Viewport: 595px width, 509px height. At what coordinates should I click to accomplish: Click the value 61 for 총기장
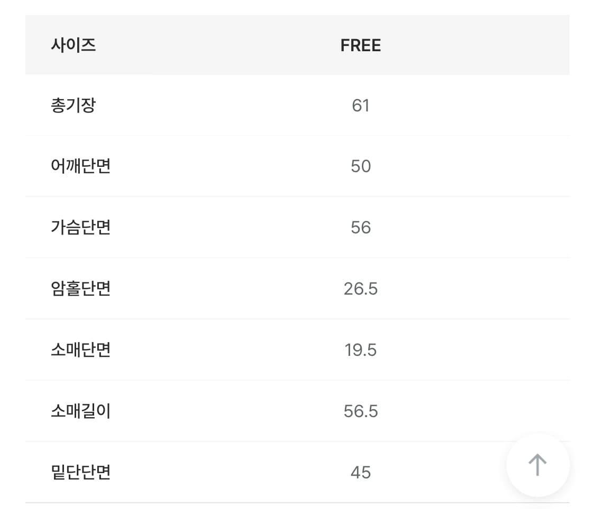click(x=360, y=105)
